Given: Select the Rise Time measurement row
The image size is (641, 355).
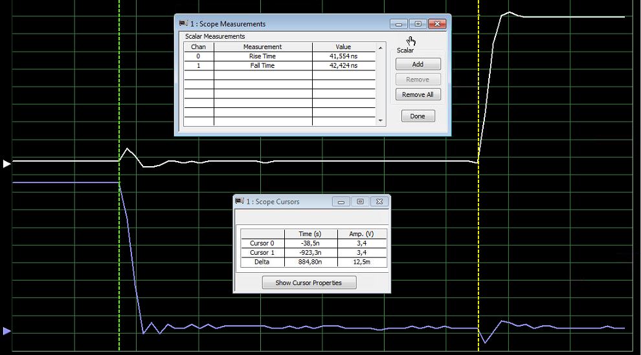Looking at the screenshot, I should 262,56.
